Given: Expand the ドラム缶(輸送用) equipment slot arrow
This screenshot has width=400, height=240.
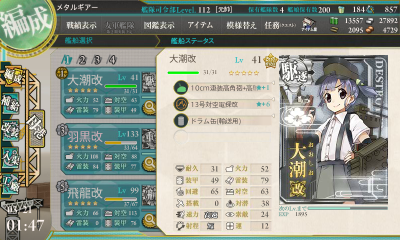Looking at the screenshot, I should [x=272, y=116].
